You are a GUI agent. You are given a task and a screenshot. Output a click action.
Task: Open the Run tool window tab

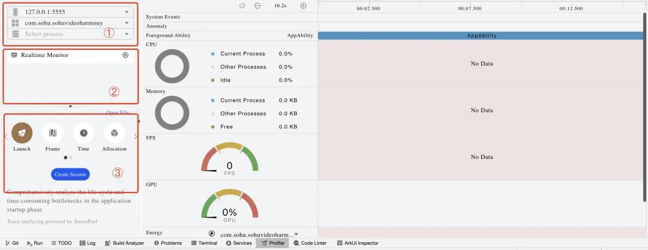click(x=35, y=243)
